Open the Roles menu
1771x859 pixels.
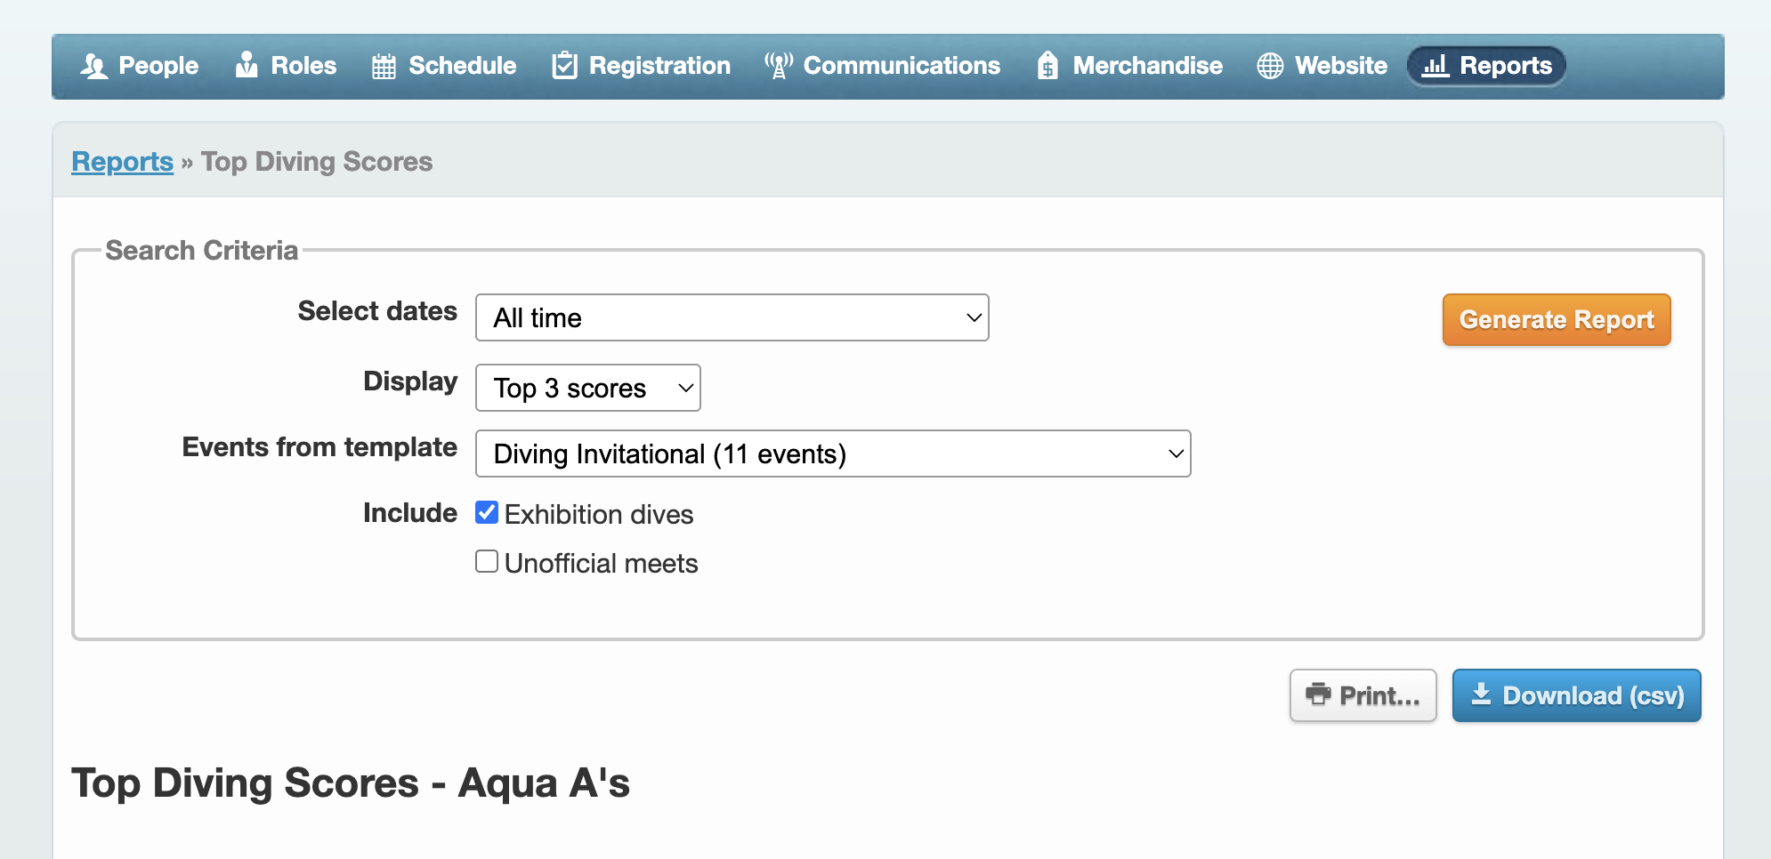286,66
